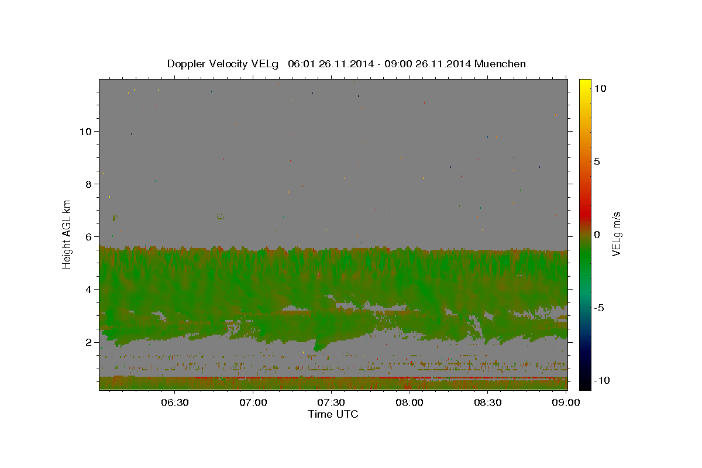Click the colorbar value 5
Viewport: 702px width, 468px height.
click(597, 161)
